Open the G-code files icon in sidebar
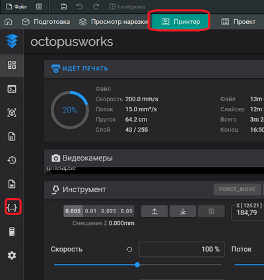 [12, 136]
